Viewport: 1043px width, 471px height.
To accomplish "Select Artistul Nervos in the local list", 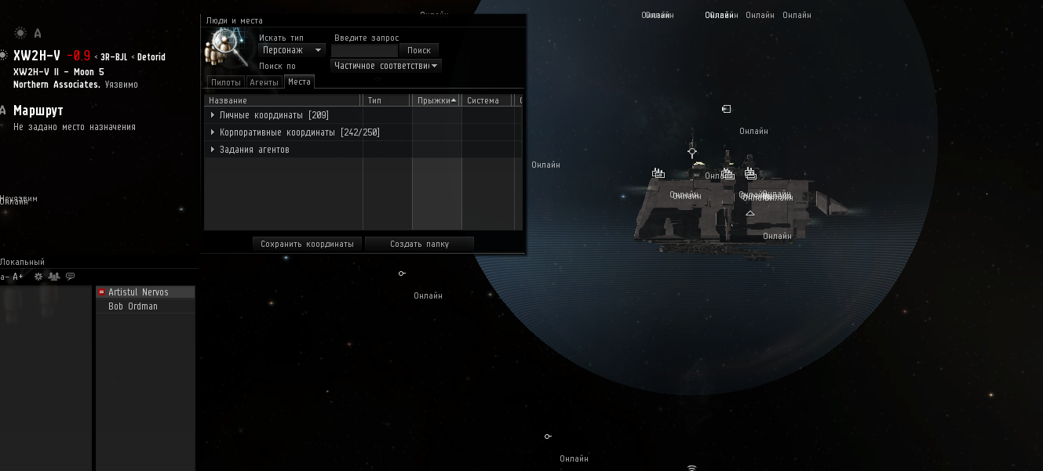I will coord(145,292).
